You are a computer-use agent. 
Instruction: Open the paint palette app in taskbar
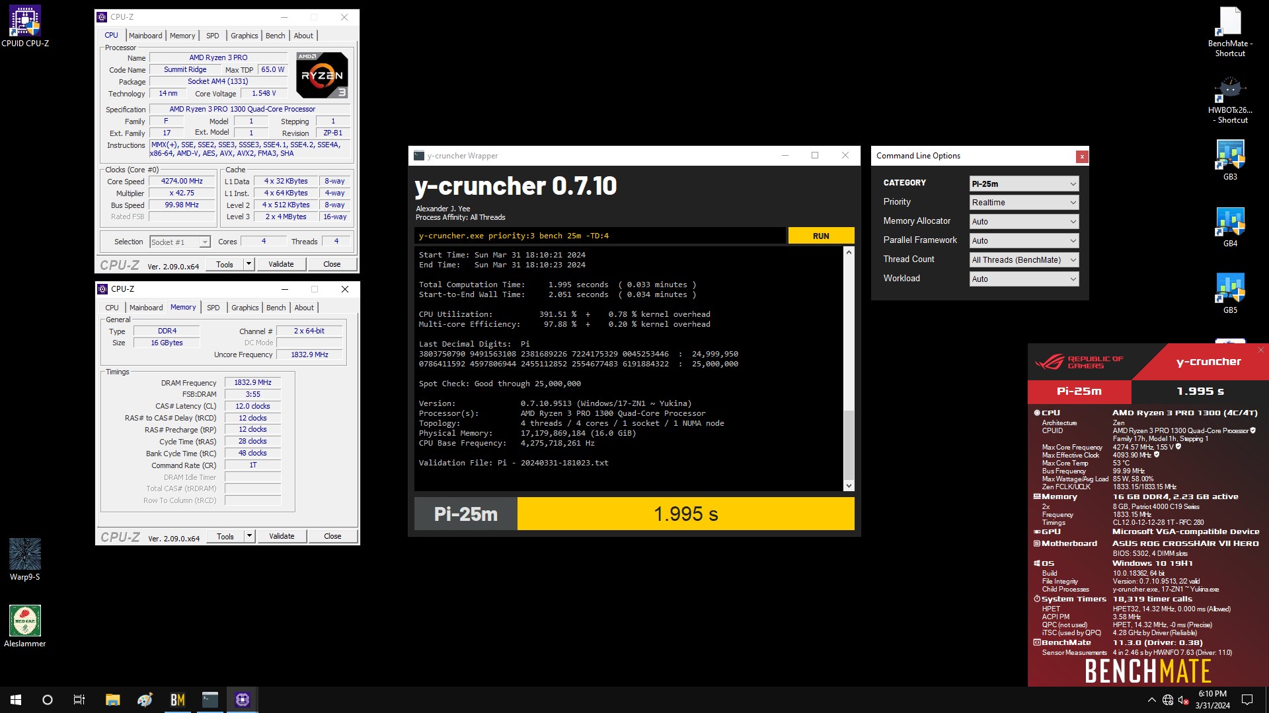pyautogui.click(x=145, y=700)
